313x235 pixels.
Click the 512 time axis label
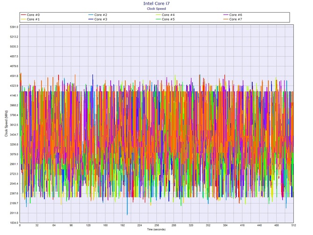pyautogui.click(x=293, y=225)
